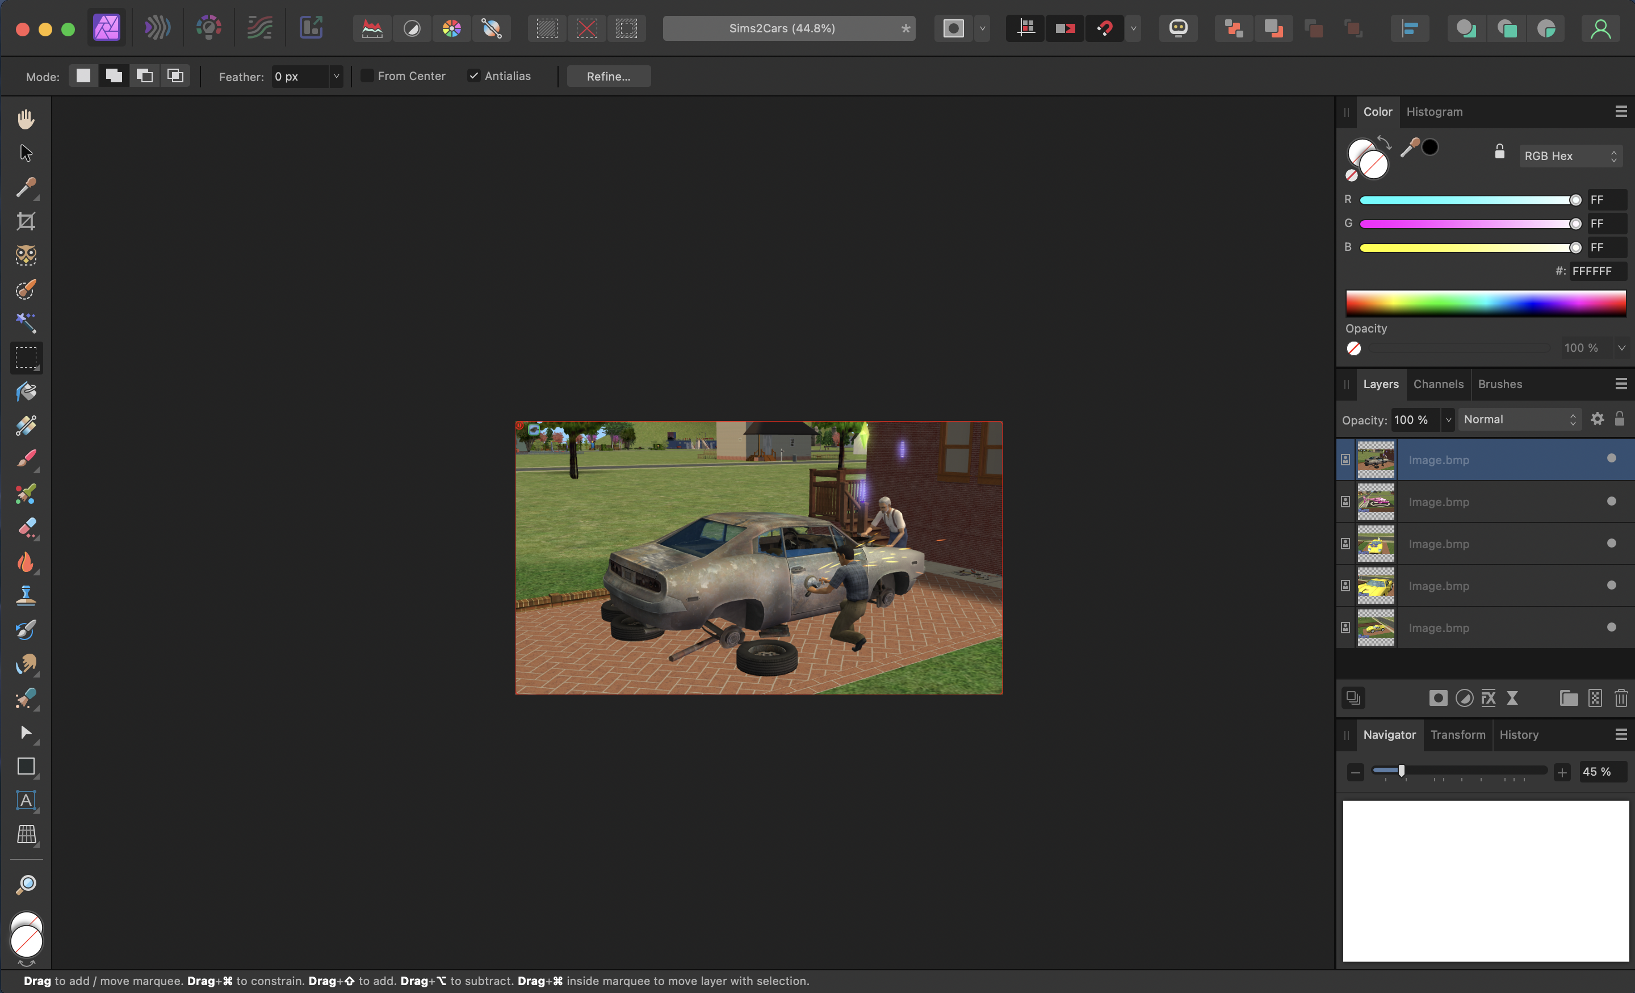This screenshot has height=993, width=1635.
Task: Open the Feather value dropdown
Action: point(337,76)
